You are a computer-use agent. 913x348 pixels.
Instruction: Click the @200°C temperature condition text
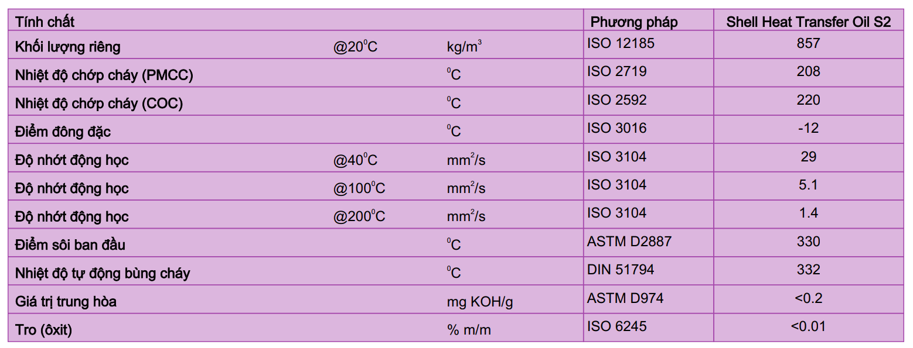[x=359, y=216]
